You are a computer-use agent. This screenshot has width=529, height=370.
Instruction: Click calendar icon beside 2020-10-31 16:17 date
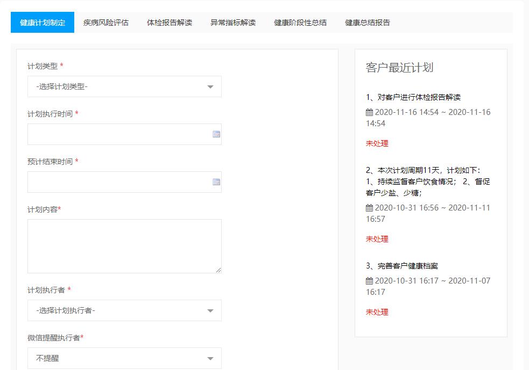coord(369,281)
